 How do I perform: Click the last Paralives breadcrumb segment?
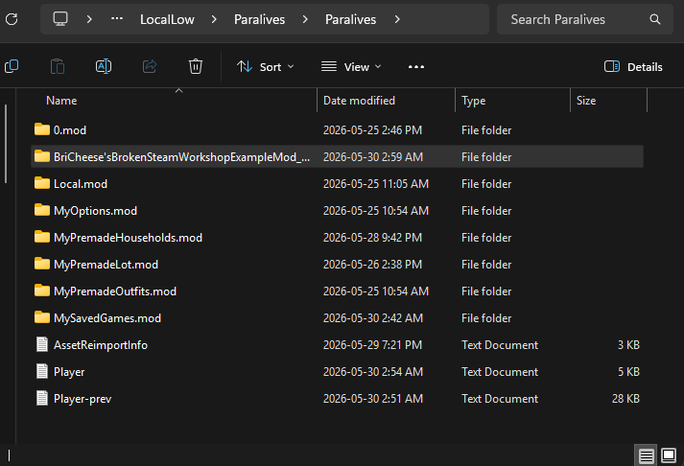pyautogui.click(x=351, y=19)
